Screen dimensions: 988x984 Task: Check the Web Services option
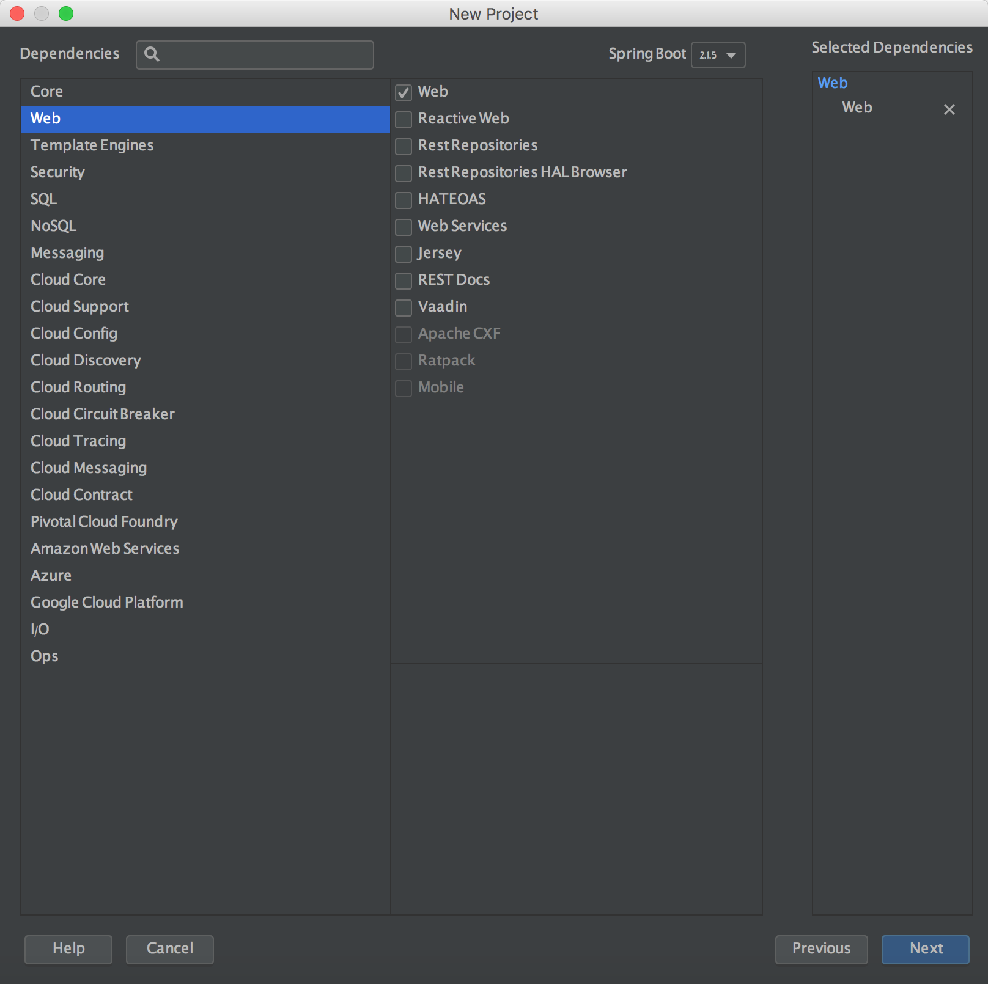pos(403,227)
